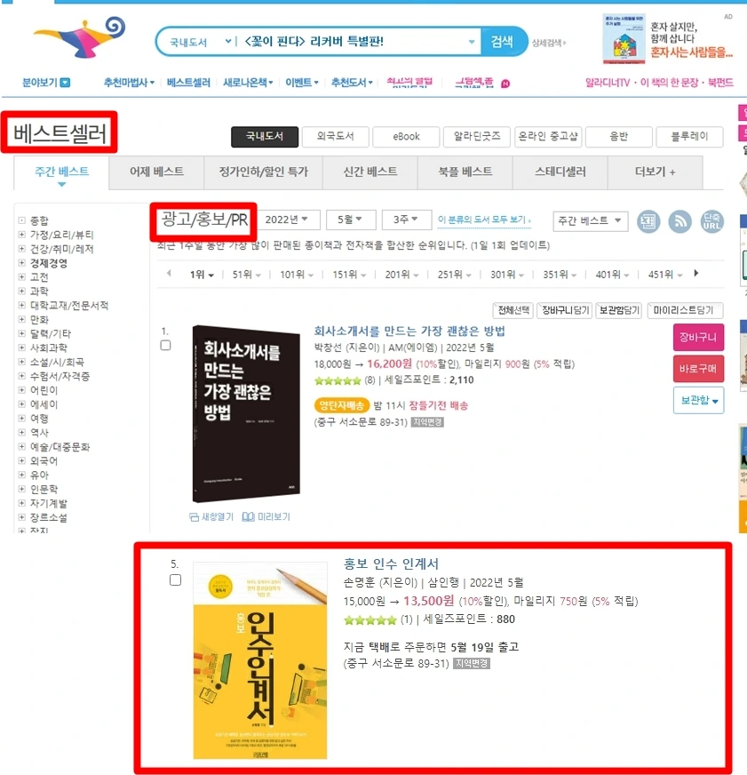Check the checkbox for book rank 5

pyautogui.click(x=175, y=579)
